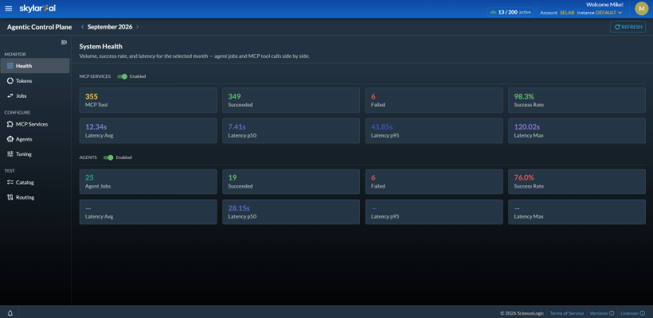Click the Tokens ring icon
Image resolution: width=653 pixels, height=318 pixels.
10,80
